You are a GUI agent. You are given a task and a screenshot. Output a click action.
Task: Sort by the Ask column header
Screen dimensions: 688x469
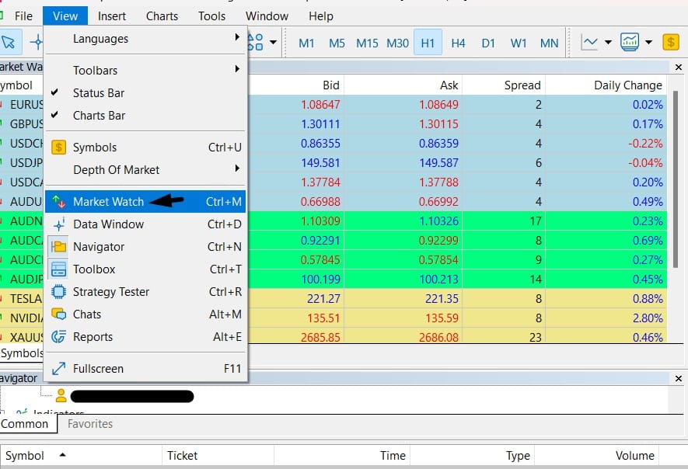point(449,85)
